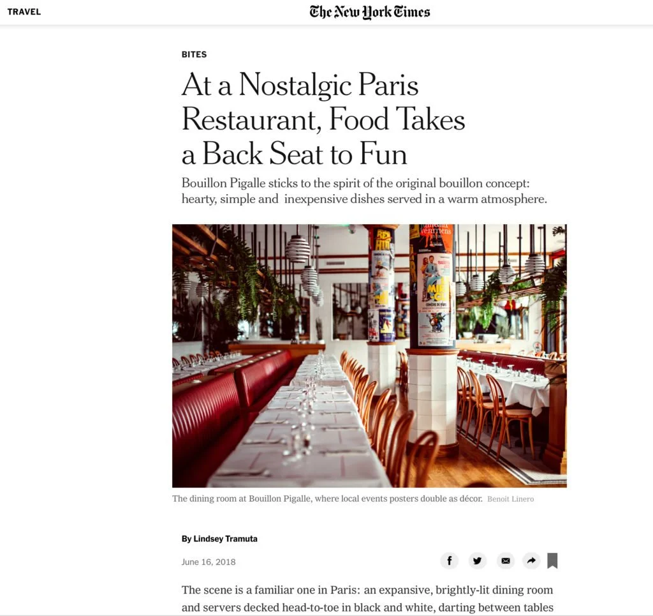Click the photo credit Benoit Linero

click(x=511, y=499)
